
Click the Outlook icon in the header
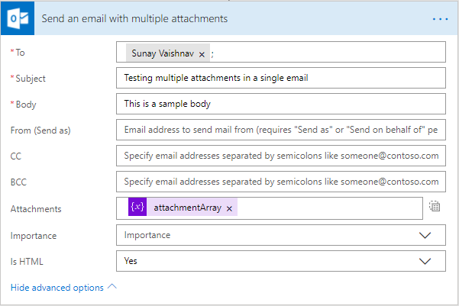point(18,18)
